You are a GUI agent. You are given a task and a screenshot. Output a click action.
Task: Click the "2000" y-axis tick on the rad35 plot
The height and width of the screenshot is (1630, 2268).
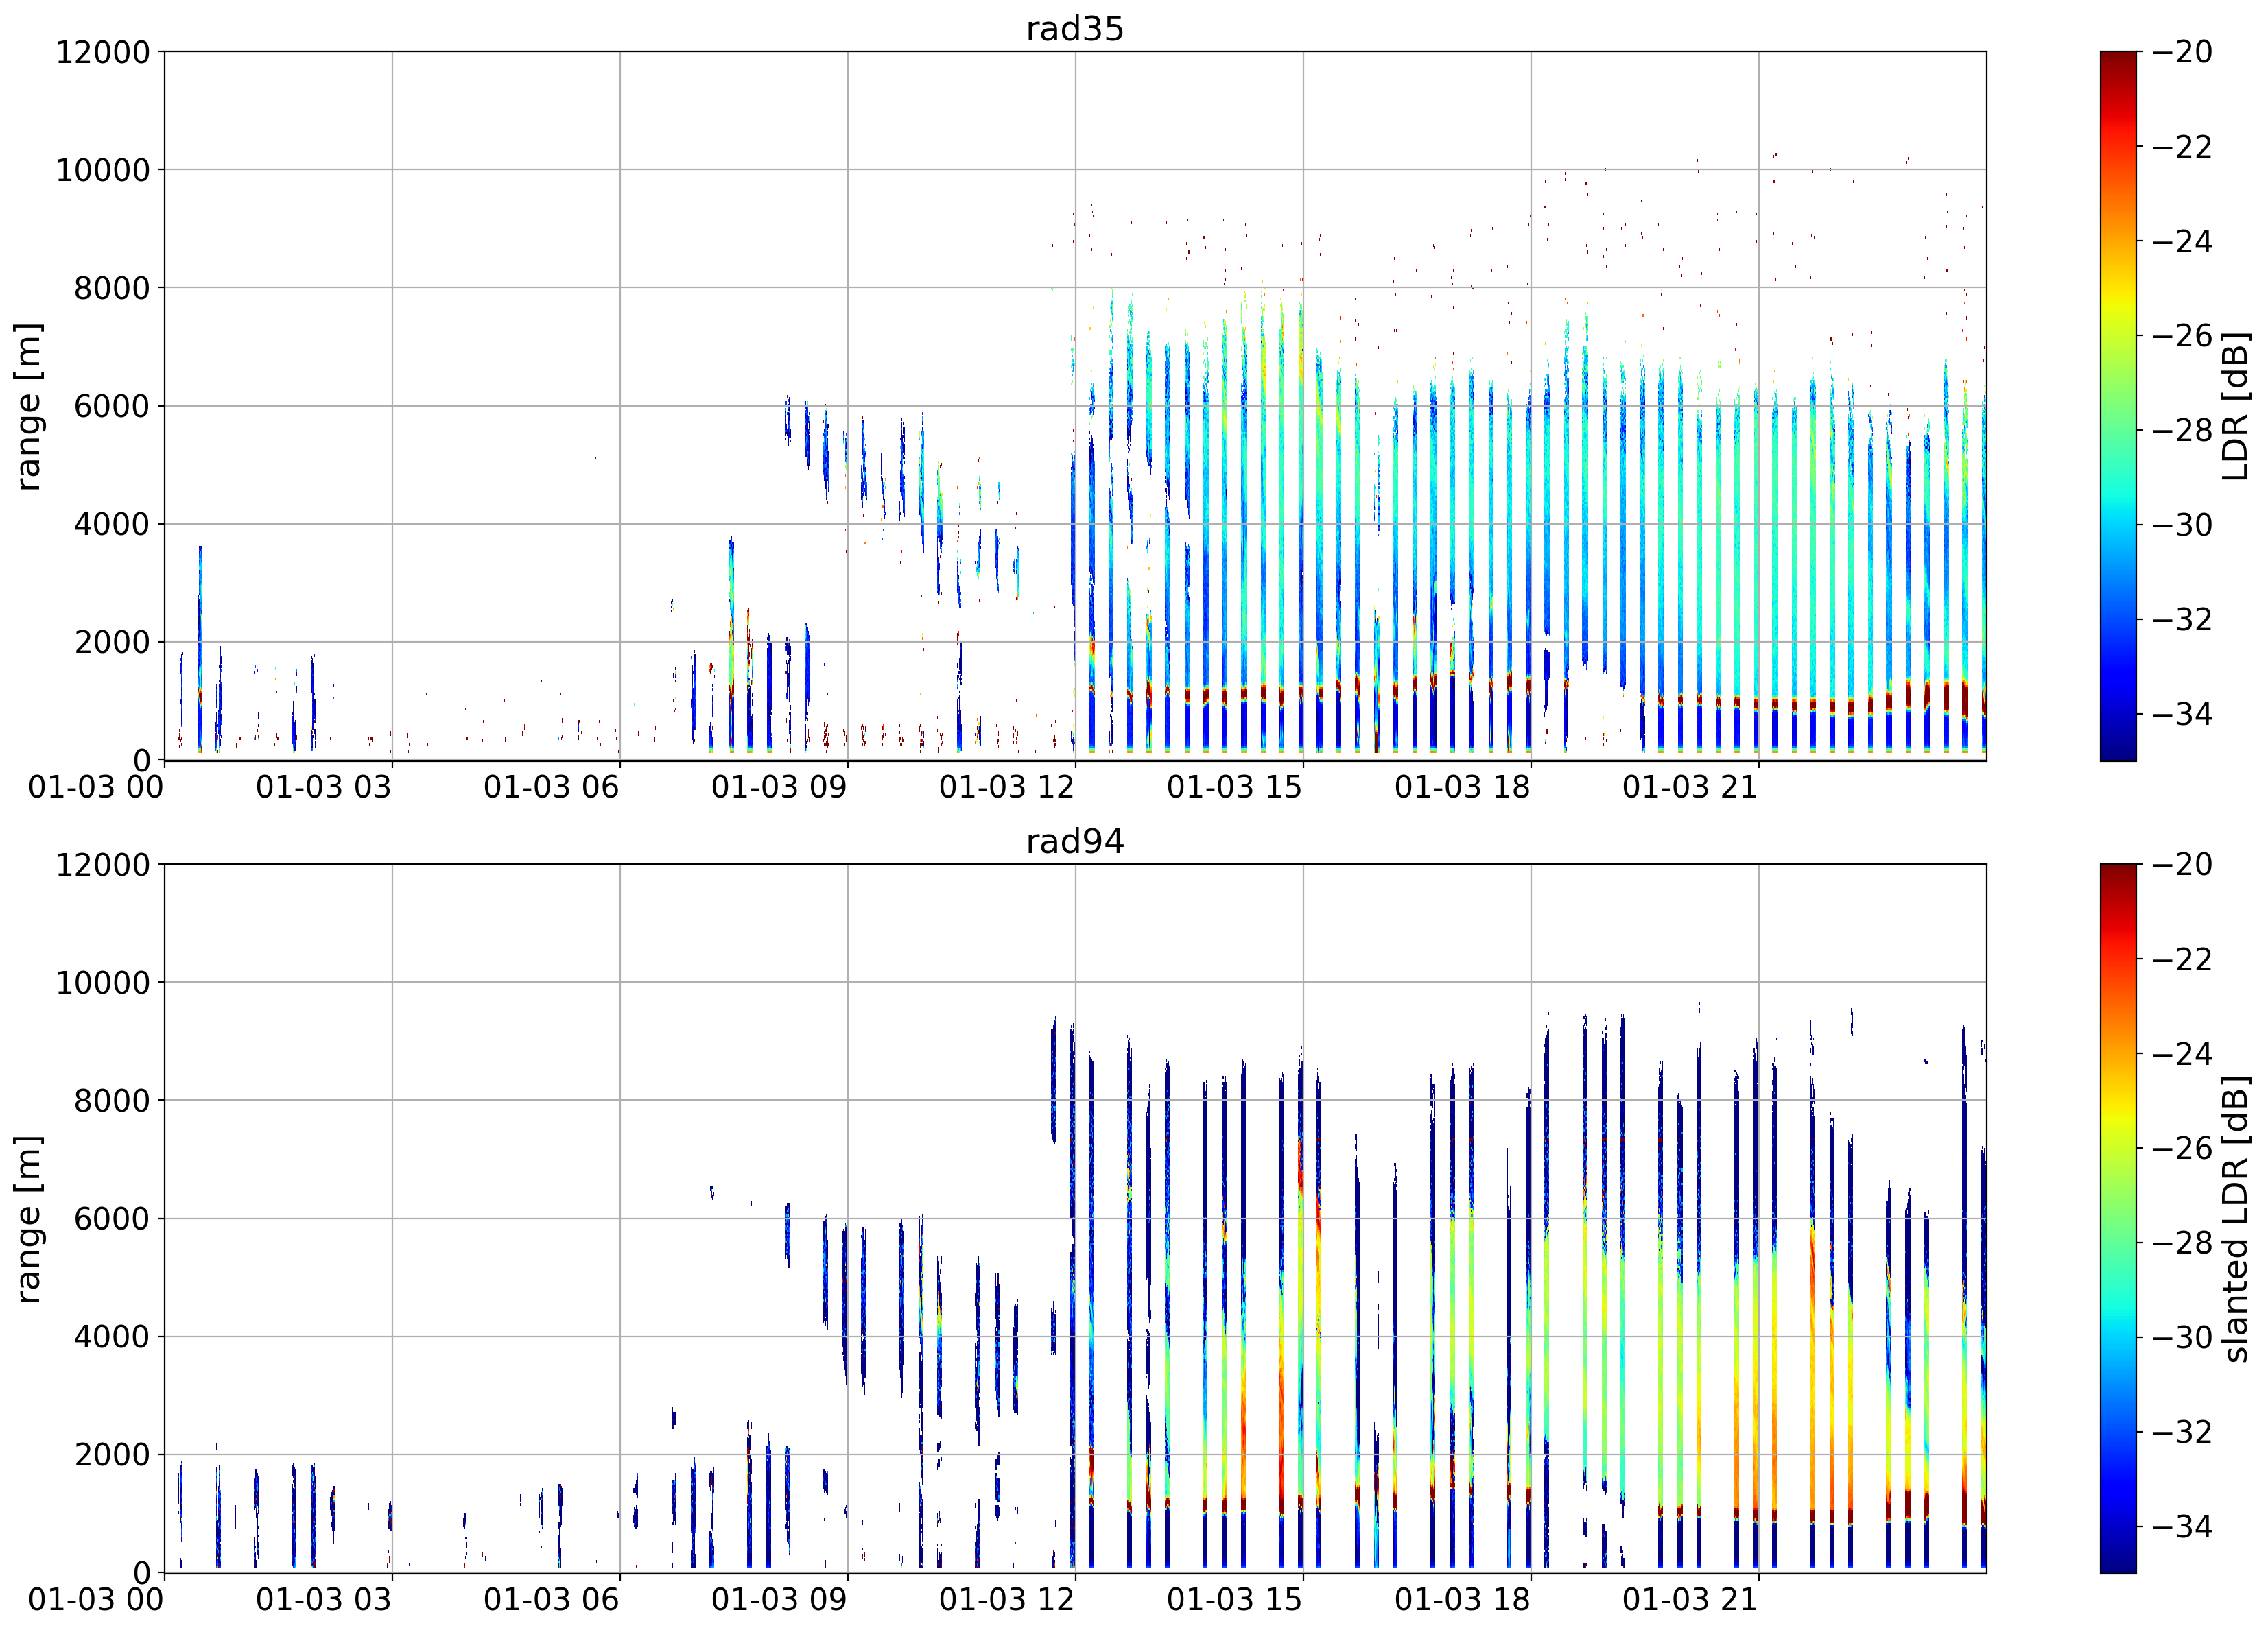click(x=111, y=642)
